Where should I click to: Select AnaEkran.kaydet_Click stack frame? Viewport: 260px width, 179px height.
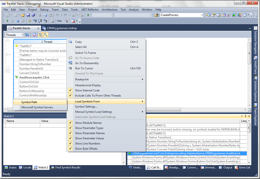pos(34,77)
